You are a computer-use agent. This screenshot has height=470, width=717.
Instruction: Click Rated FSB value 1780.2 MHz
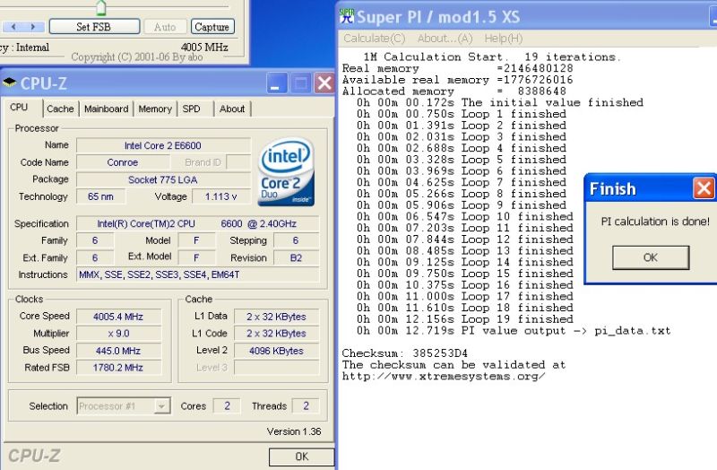[x=118, y=368]
